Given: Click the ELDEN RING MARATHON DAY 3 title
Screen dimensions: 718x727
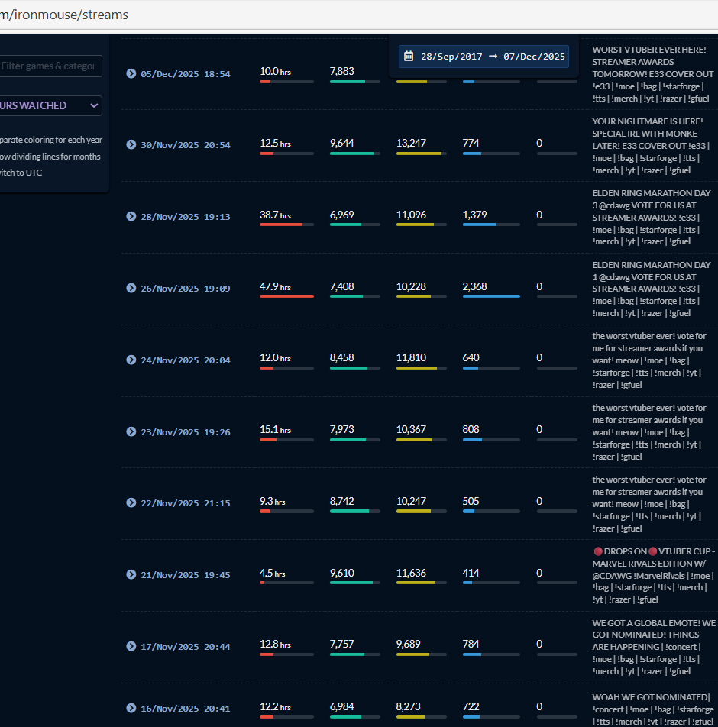Looking at the screenshot, I should [652, 217].
